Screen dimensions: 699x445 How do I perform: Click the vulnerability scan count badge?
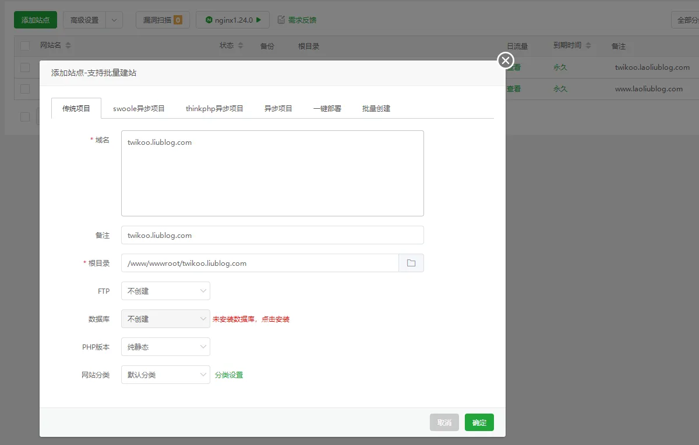click(178, 20)
